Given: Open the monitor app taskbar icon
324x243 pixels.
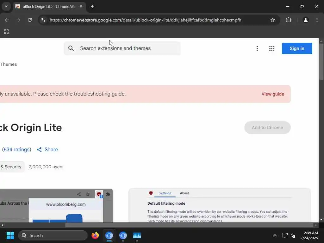Looking at the screenshot, I should pyautogui.click(x=137, y=235).
